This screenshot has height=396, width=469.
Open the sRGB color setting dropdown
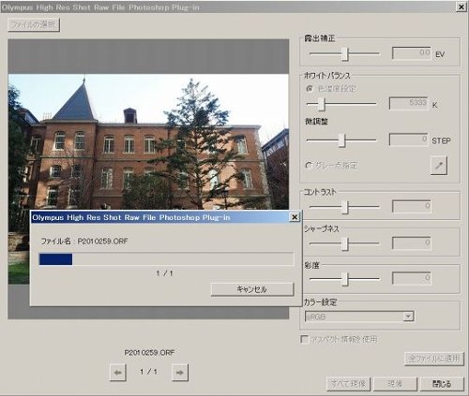click(359, 316)
